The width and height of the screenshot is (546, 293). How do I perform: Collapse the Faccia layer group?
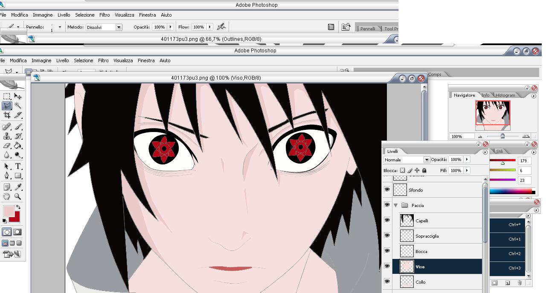click(396, 205)
